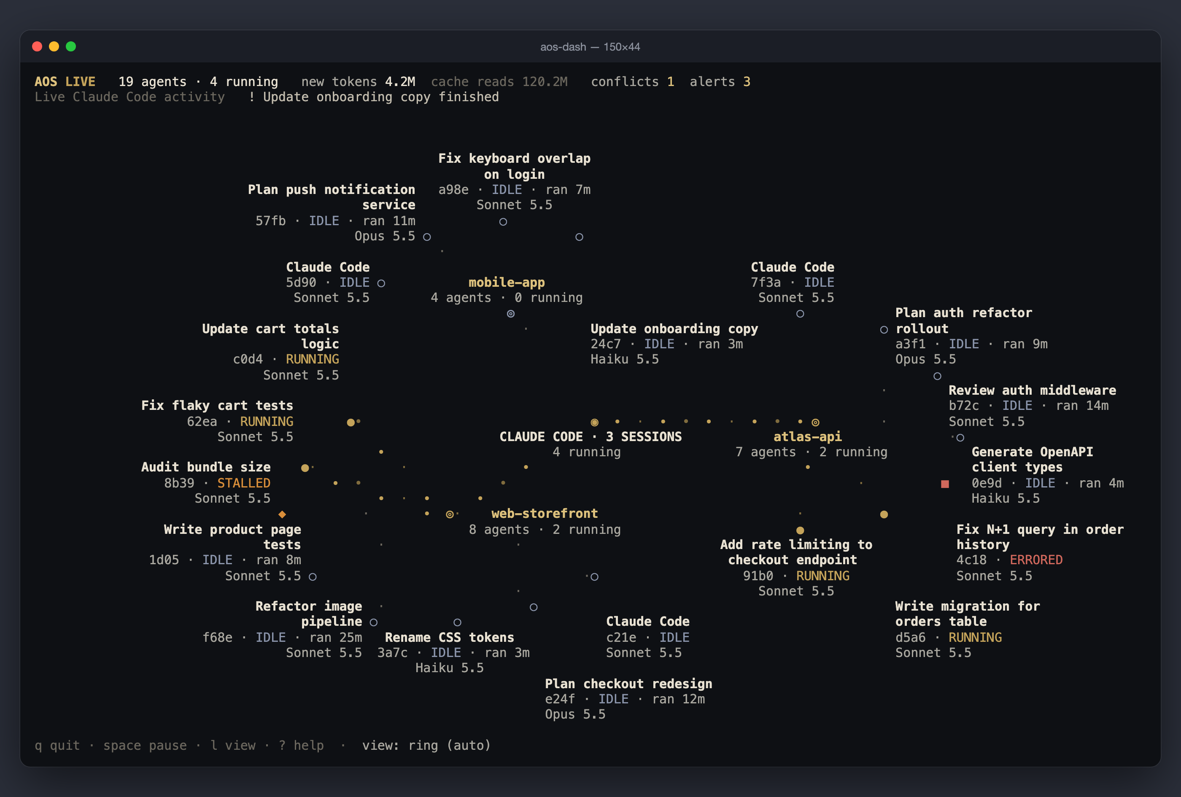1181x797 pixels.
Task: Click the view: ring (auto) indicator
Action: (426, 745)
